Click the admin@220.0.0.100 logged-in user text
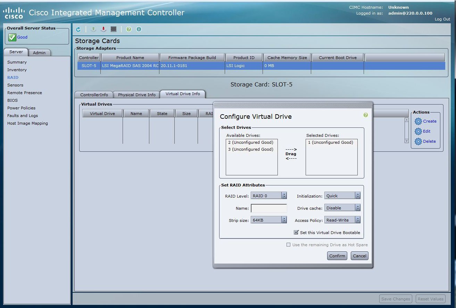This screenshot has height=308, width=456. point(410,13)
